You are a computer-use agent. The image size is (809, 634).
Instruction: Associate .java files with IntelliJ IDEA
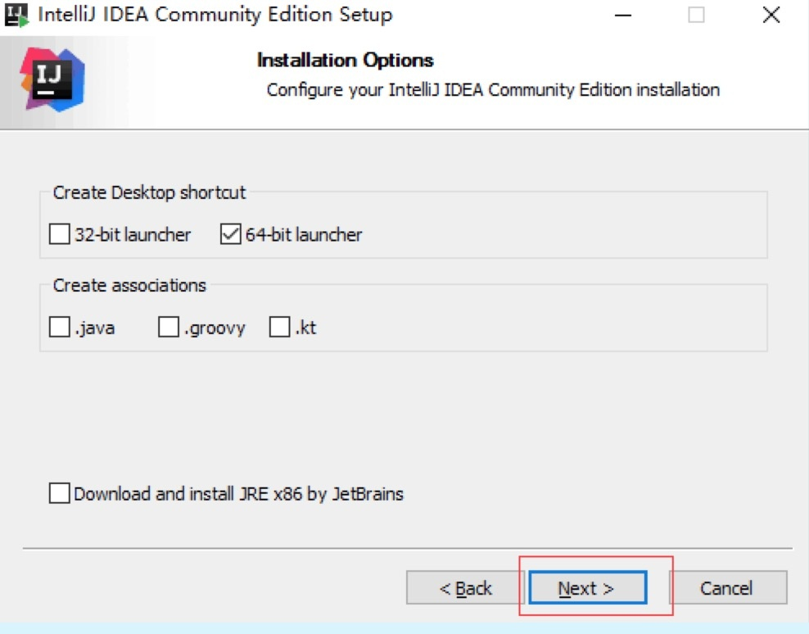(x=59, y=327)
